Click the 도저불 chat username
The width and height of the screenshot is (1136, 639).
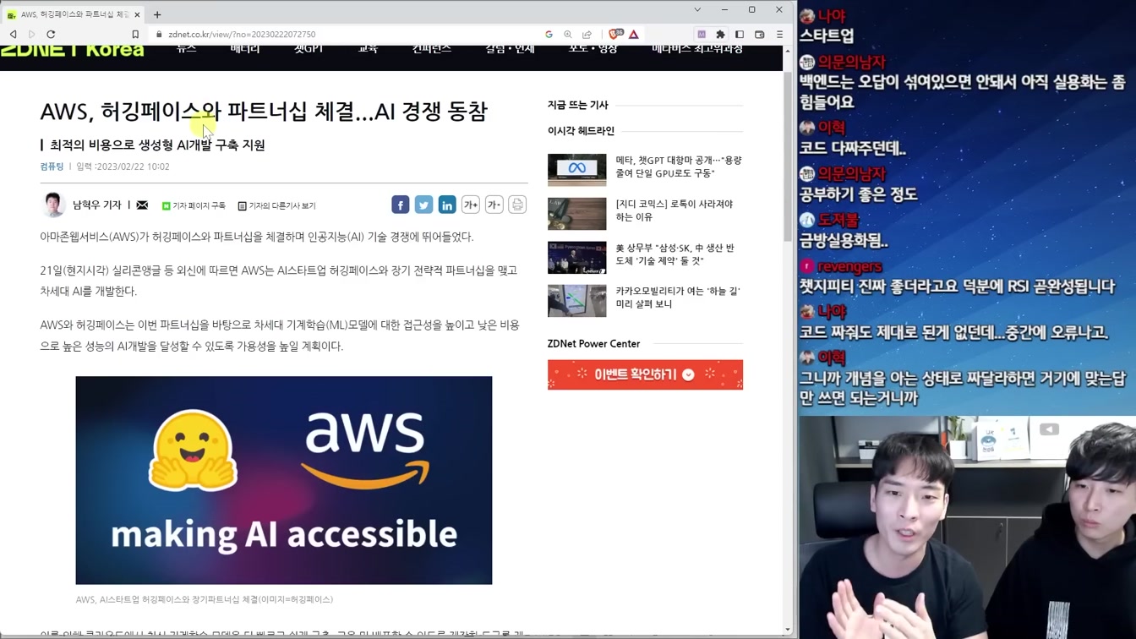pos(838,221)
